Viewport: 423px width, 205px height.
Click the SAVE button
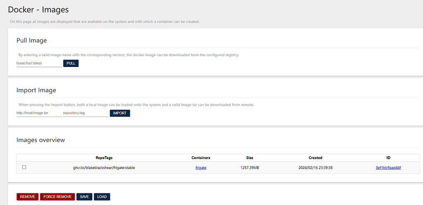point(84,197)
